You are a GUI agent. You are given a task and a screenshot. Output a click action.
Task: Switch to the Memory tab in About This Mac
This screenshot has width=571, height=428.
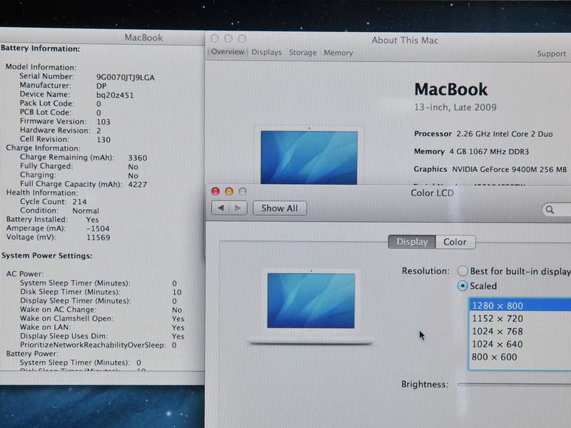point(338,53)
